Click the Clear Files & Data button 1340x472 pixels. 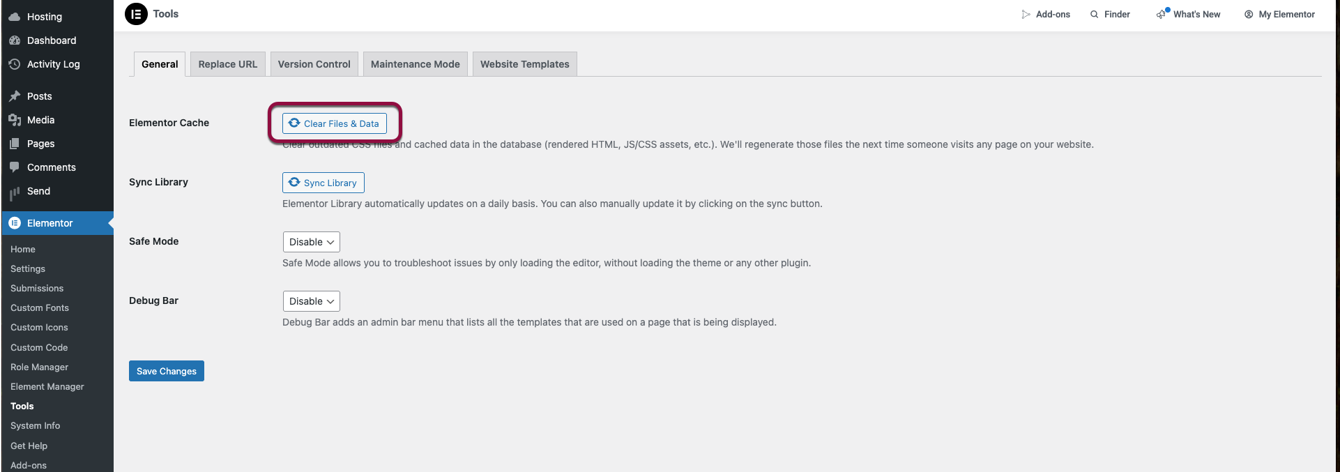335,123
